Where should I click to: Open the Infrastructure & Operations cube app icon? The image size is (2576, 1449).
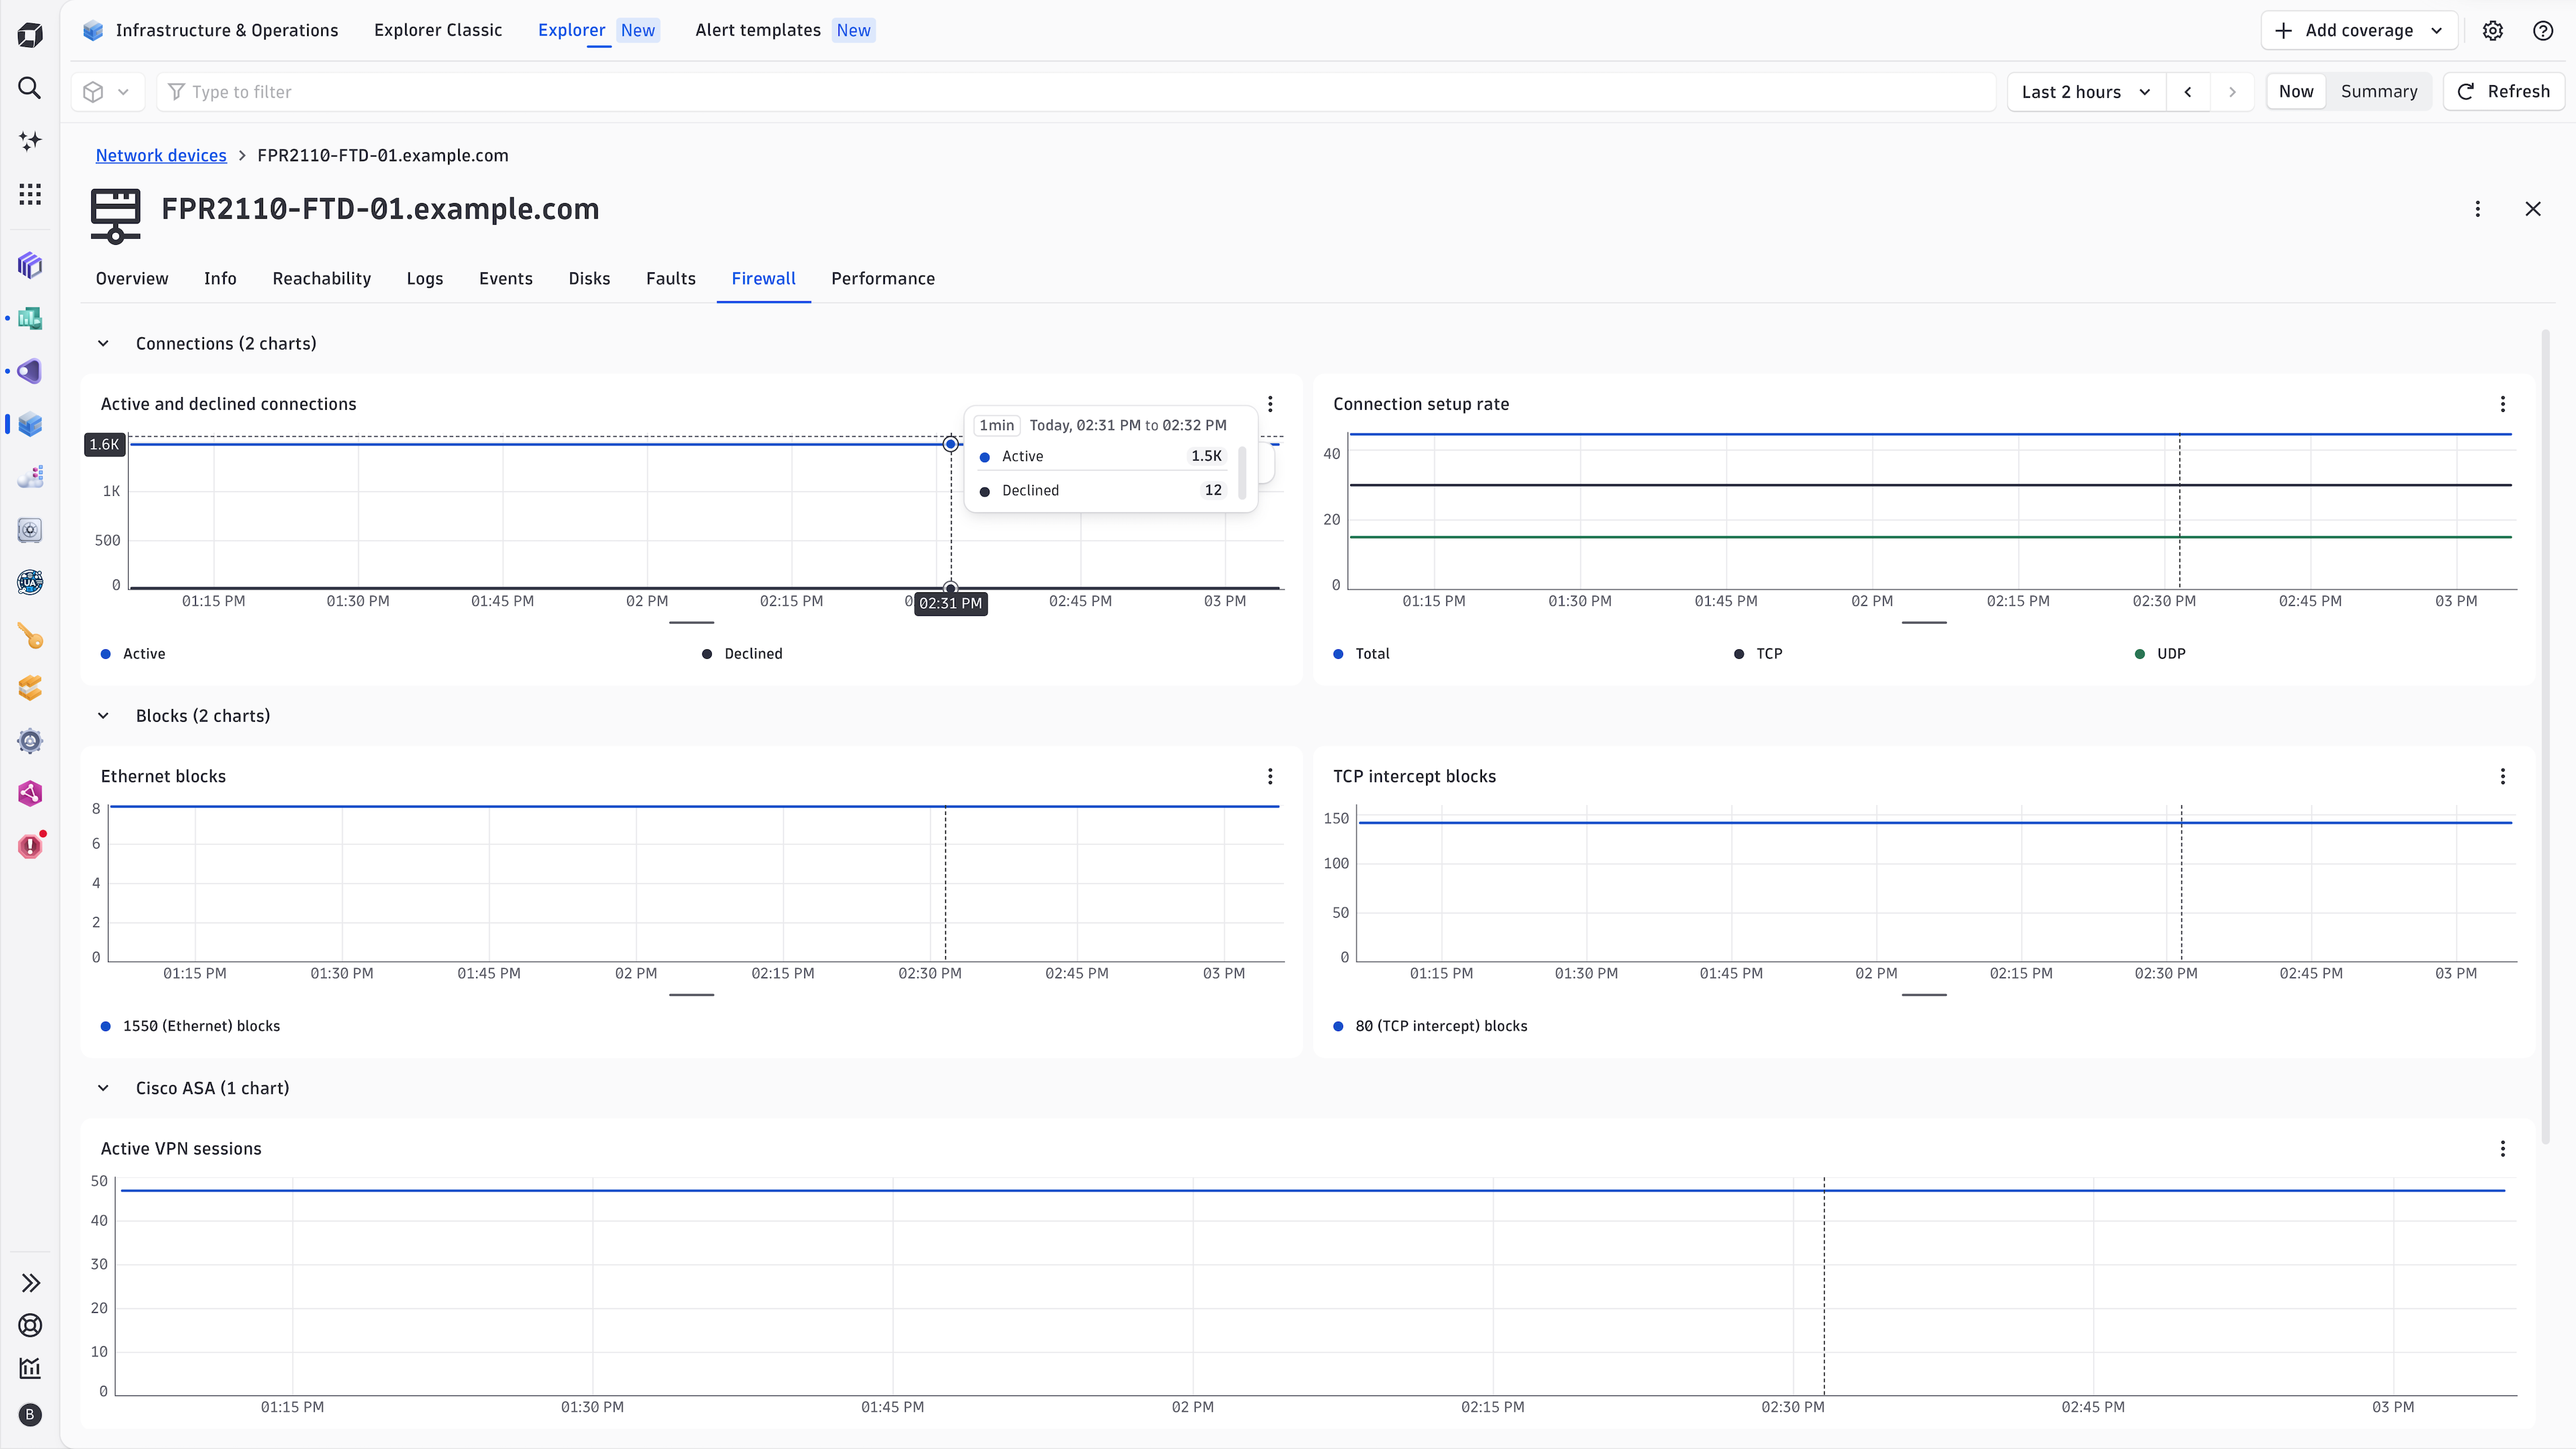tap(30, 424)
